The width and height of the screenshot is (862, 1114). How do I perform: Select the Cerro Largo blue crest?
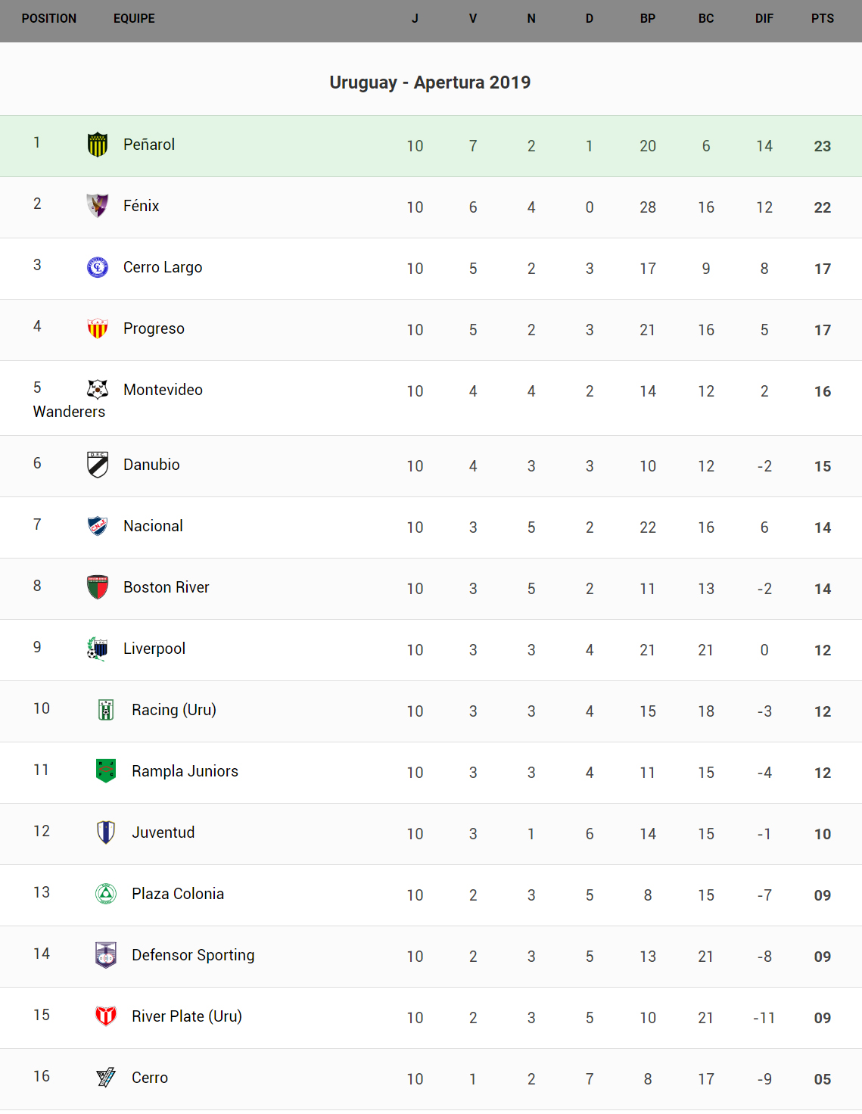point(98,267)
